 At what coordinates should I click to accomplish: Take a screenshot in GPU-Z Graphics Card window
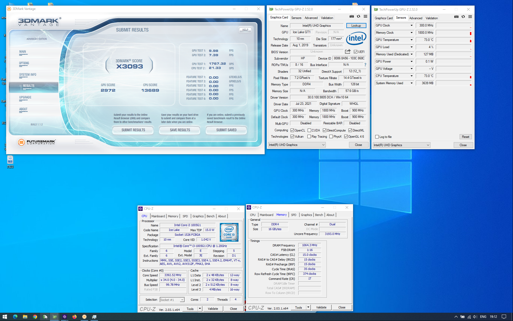[x=351, y=17]
